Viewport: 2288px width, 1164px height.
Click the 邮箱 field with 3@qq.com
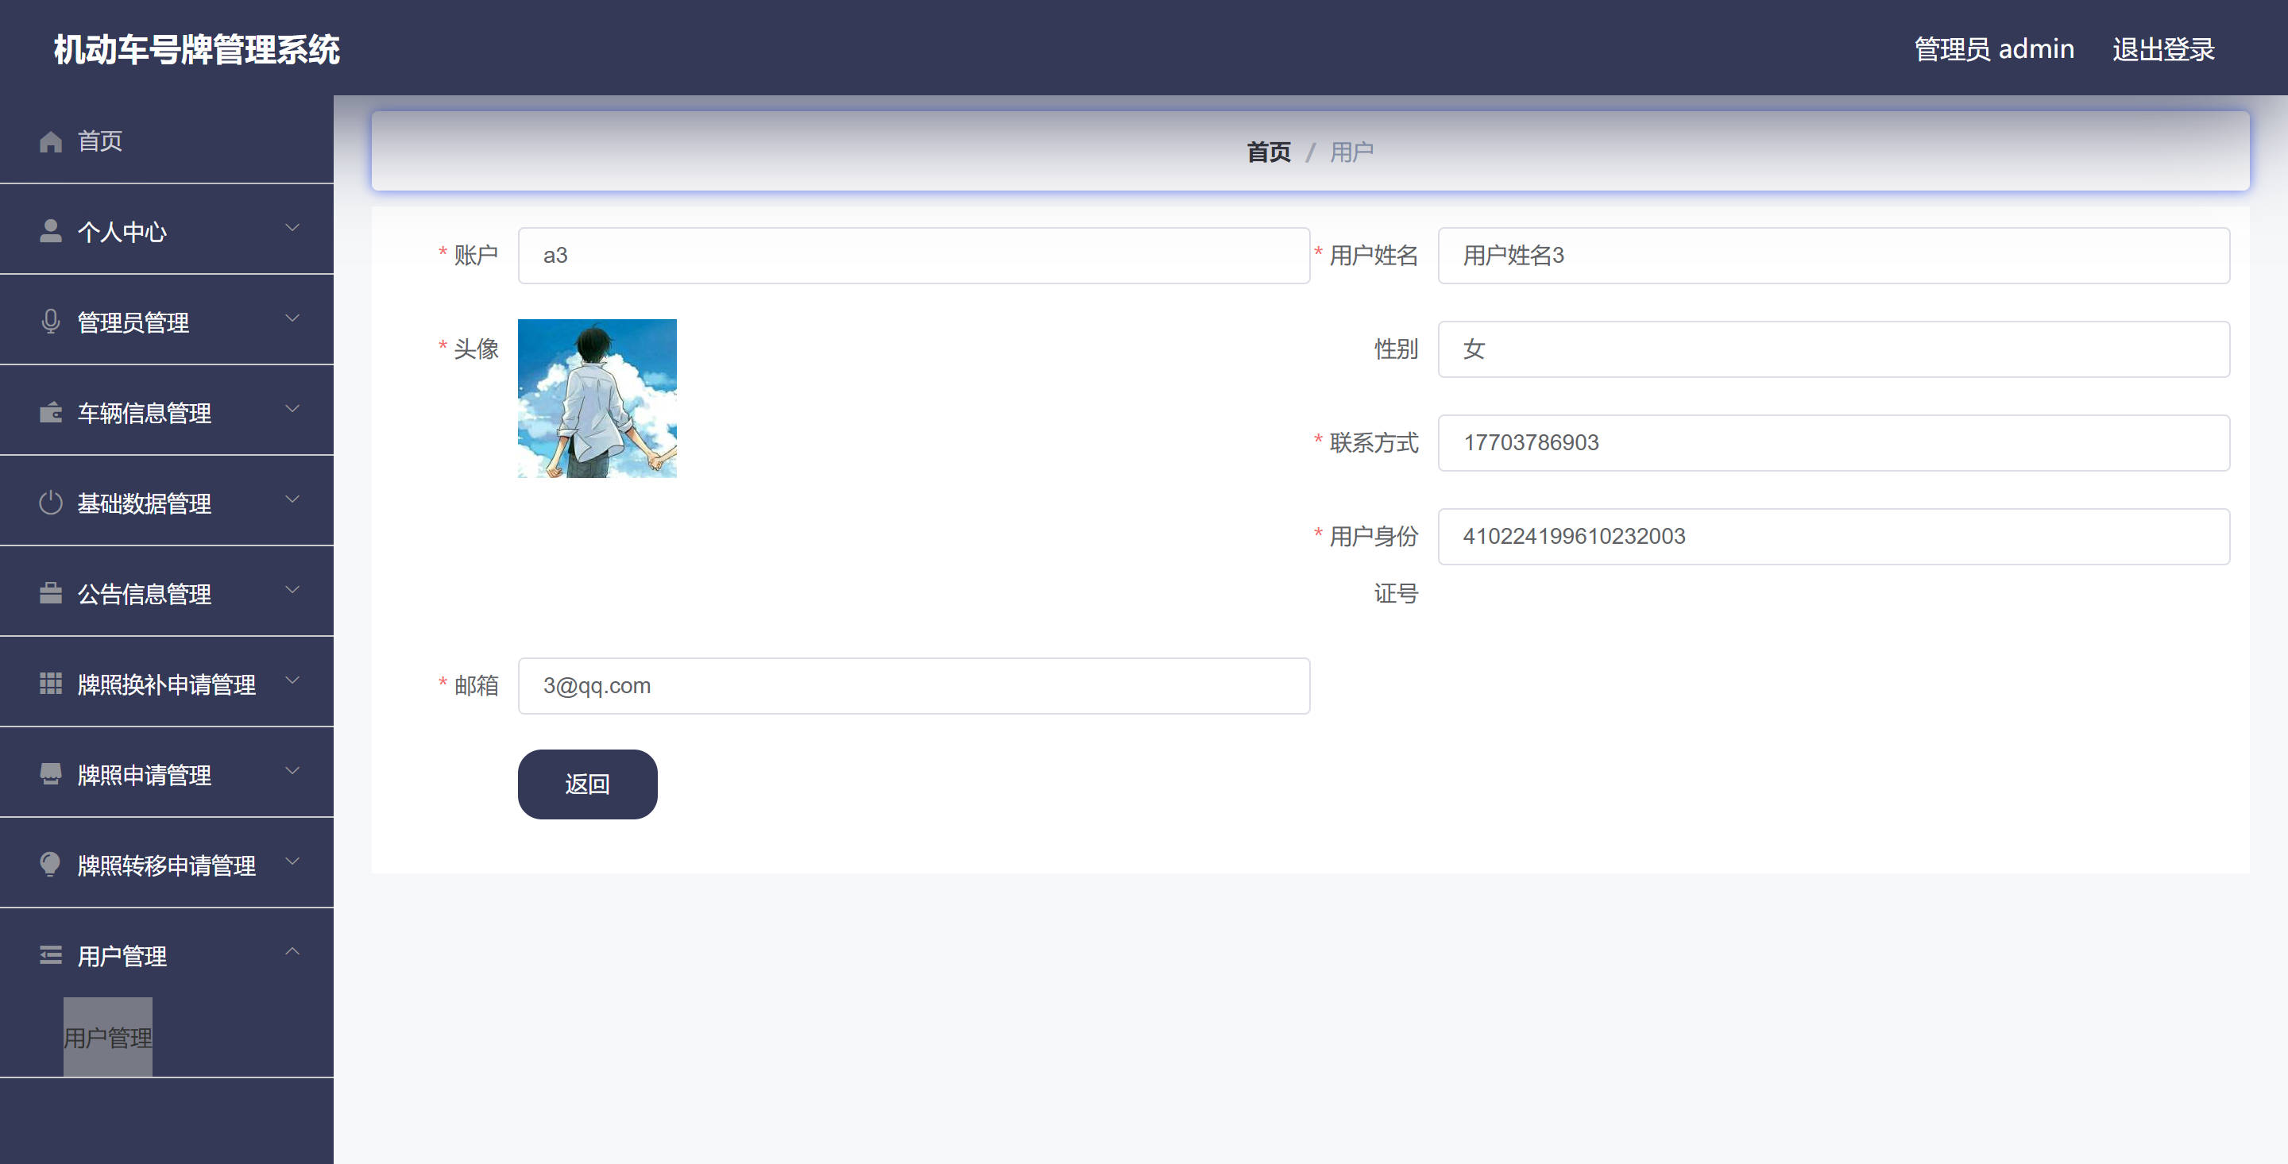pyautogui.click(x=913, y=685)
